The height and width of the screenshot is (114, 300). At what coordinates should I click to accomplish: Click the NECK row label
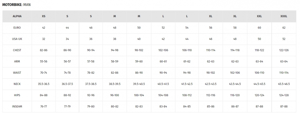coord(17,84)
